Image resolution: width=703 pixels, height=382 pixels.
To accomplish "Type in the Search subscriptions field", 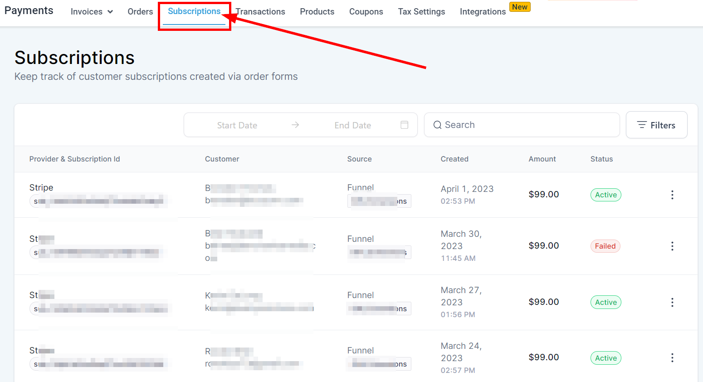I will pyautogui.click(x=526, y=125).
